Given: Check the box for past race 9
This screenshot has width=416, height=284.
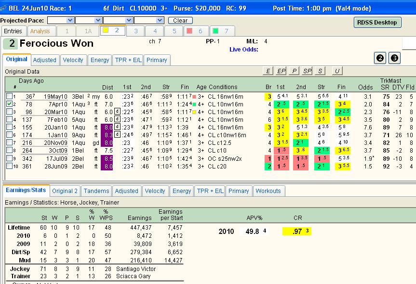Looking at the screenshot, I should tap(9, 158).
